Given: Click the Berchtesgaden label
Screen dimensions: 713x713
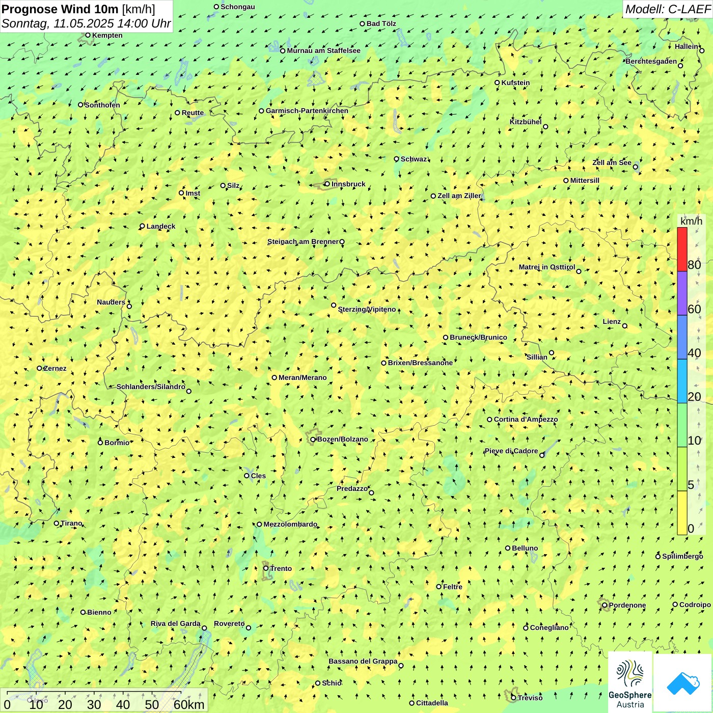Looking at the screenshot, I should click(x=651, y=61).
